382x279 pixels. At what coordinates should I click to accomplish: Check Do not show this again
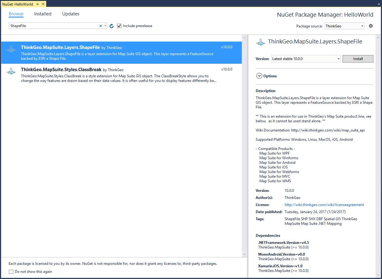[11, 272]
